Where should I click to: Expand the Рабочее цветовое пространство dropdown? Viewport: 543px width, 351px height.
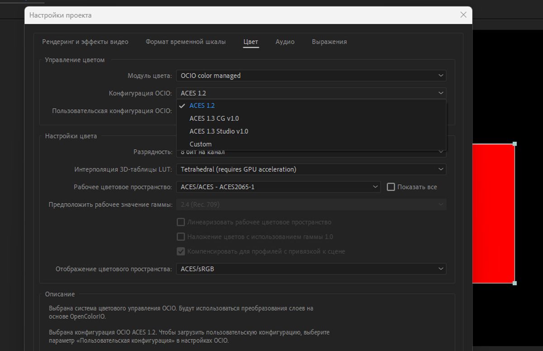tap(278, 187)
